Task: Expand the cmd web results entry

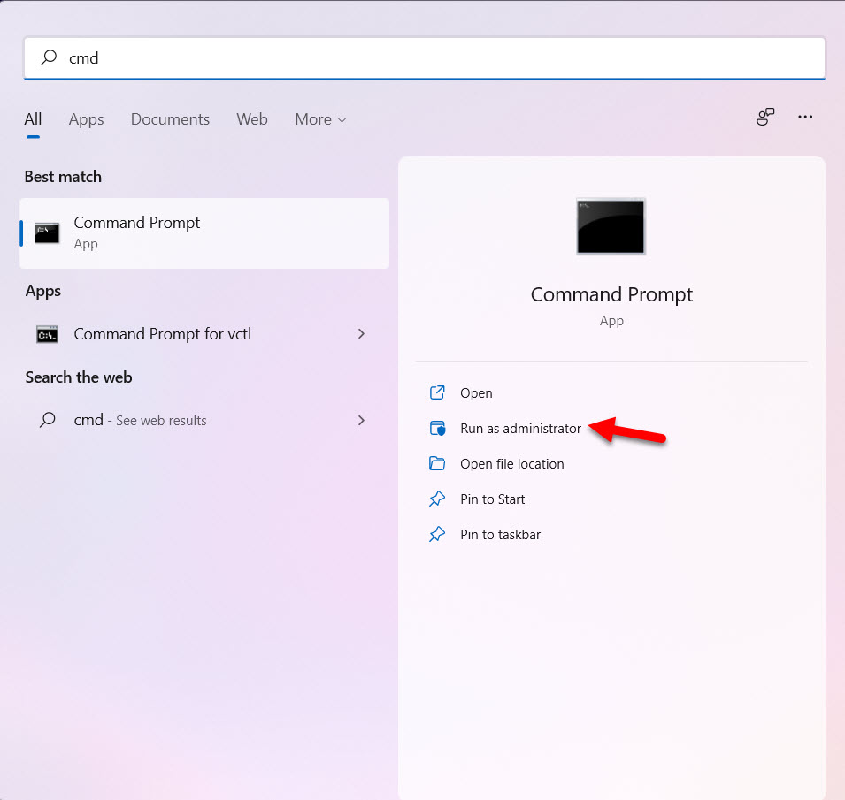Action: point(361,420)
